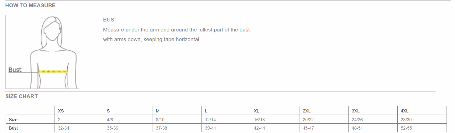The width and height of the screenshot is (455, 133).
Task: Select the 3XL column header
Action: 355,111
